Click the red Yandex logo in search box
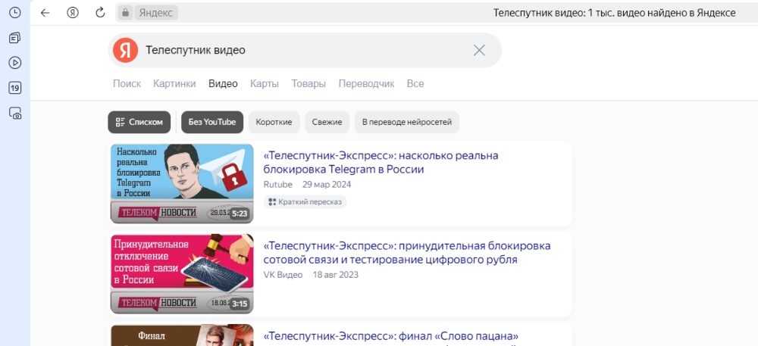This screenshot has height=346, width=758. (126, 50)
